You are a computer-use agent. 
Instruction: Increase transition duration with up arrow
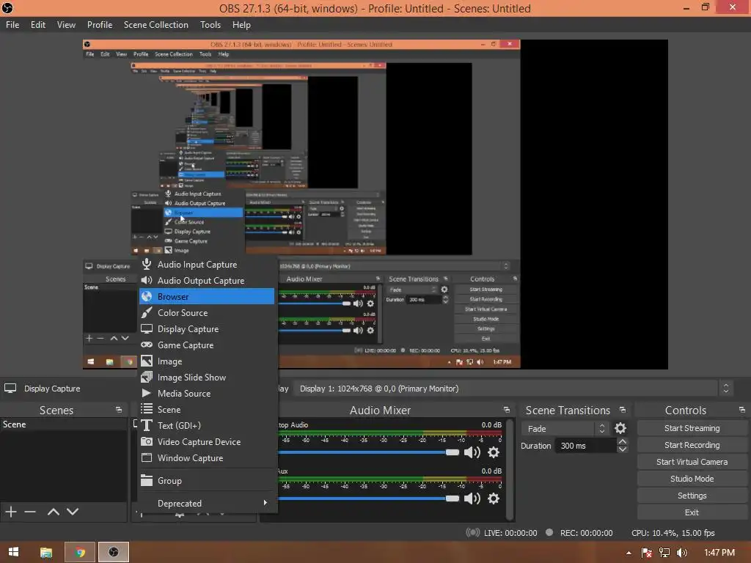(x=622, y=441)
